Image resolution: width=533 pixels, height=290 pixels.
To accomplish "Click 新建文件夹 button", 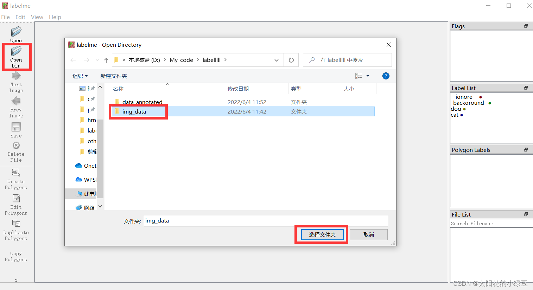I will pyautogui.click(x=114, y=76).
